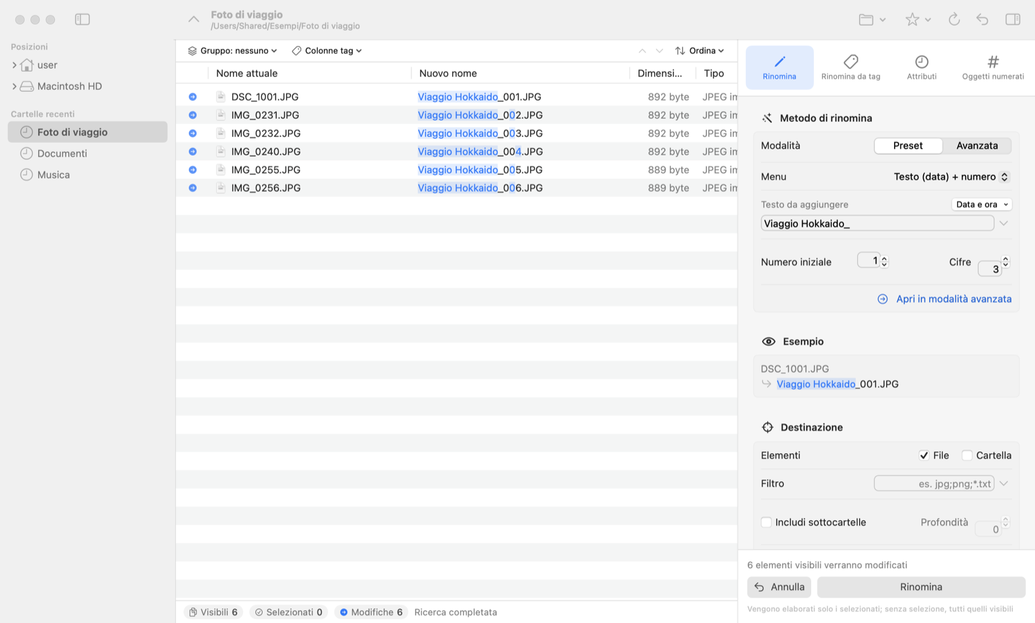Select the Rinomina tab
Screen dimensions: 1035x623
click(779, 67)
